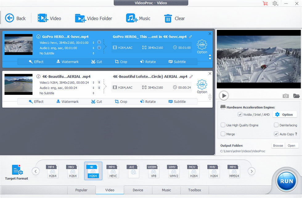Click hardware acceleration Option button
Viewport: 302px width, 198px height.
[284, 115]
